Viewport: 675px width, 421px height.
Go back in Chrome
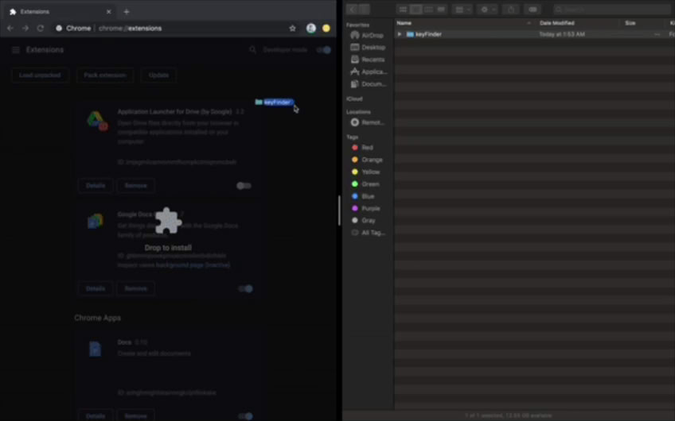tap(10, 29)
